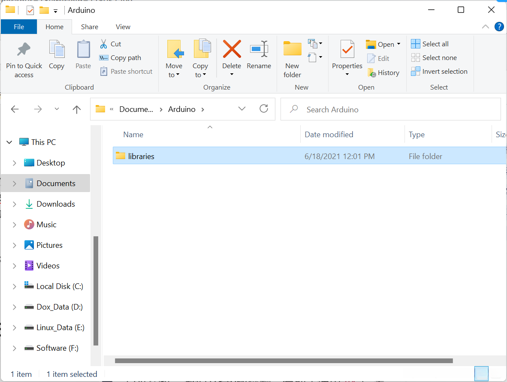Go up one directory level

coord(77,109)
